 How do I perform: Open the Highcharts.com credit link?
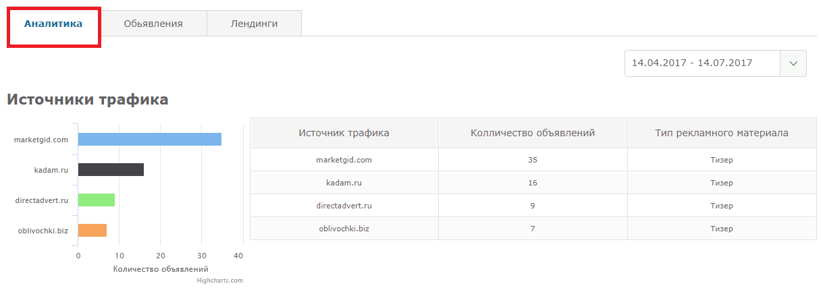pos(219,281)
